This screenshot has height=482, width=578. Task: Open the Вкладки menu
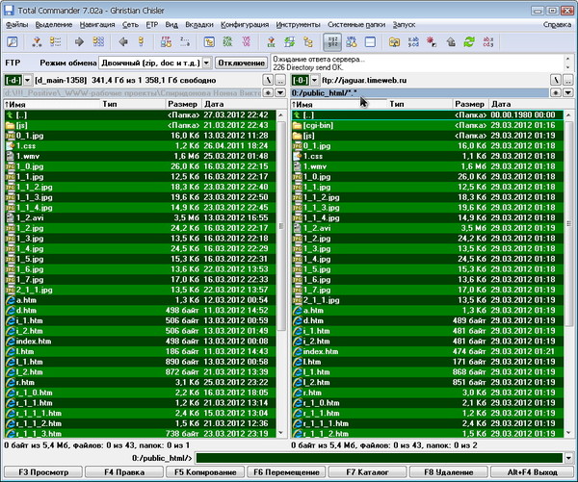click(199, 25)
